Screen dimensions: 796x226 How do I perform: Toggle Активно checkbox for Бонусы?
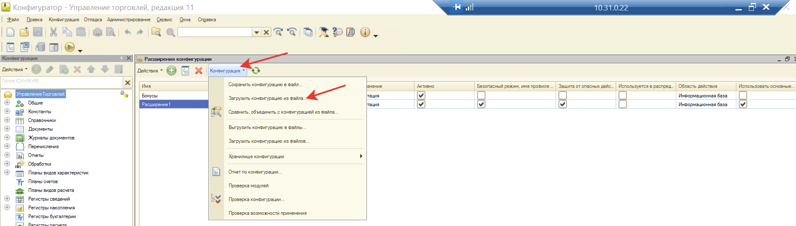[421, 95]
